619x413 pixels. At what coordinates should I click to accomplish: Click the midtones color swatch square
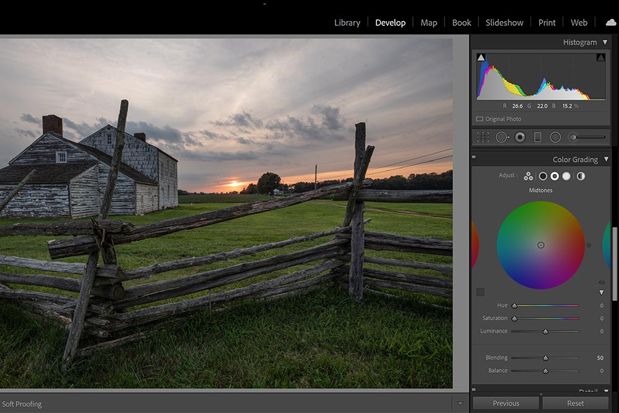(480, 292)
